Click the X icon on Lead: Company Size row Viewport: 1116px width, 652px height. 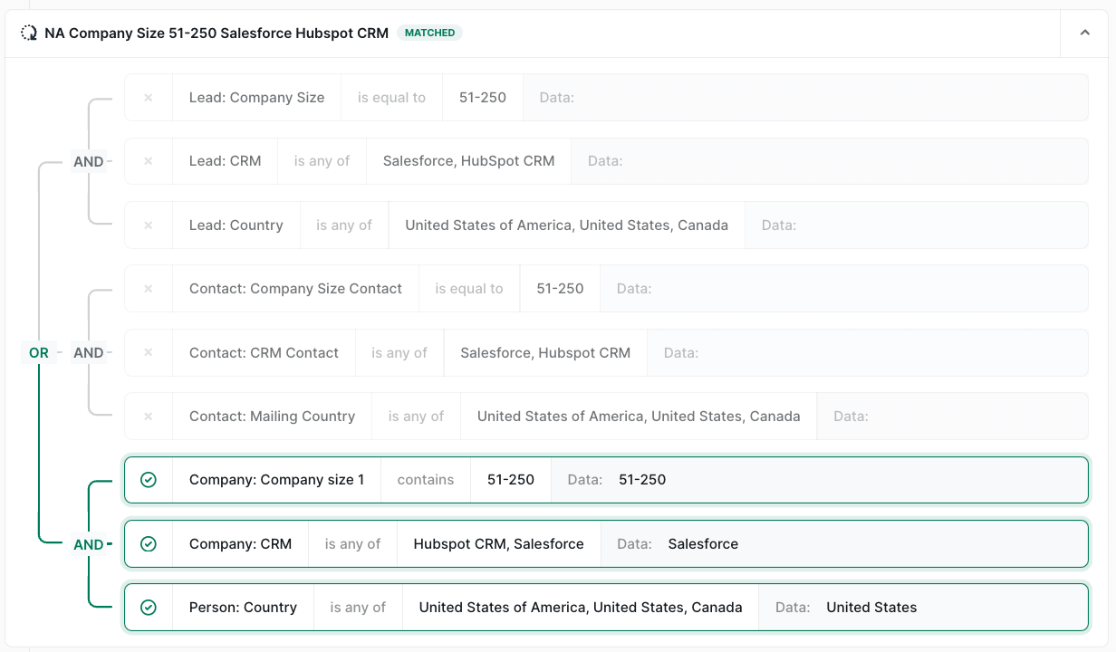[149, 98]
